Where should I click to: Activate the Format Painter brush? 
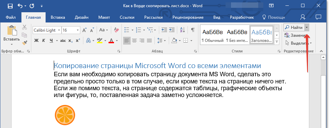[x=24, y=43]
